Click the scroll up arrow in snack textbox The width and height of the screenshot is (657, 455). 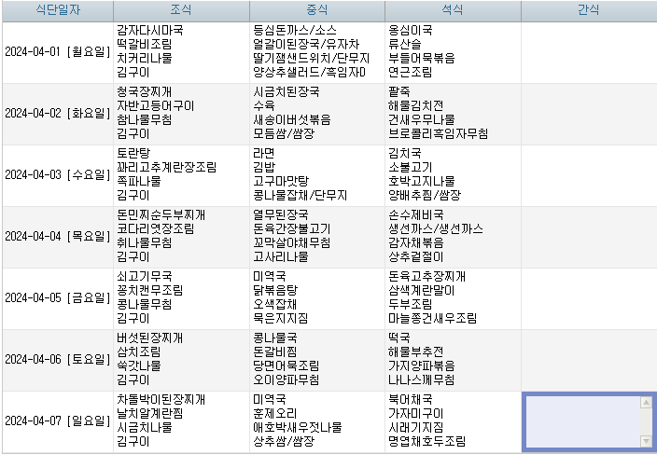(x=645, y=403)
